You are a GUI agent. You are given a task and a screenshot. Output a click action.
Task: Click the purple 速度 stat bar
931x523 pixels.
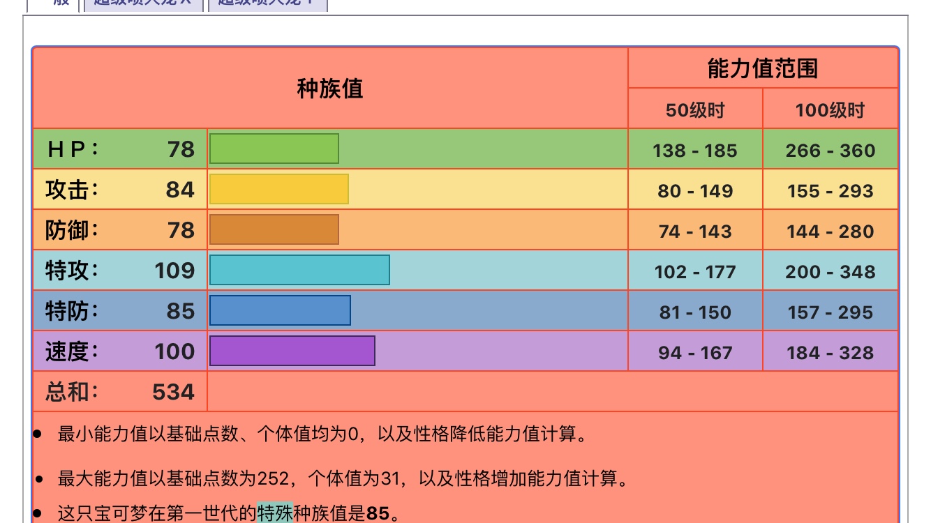point(292,351)
